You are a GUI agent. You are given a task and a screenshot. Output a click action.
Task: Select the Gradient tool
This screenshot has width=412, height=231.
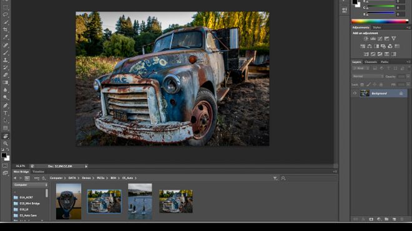coord(5,83)
